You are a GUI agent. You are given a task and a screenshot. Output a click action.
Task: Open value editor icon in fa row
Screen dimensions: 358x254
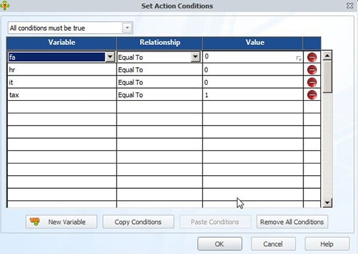coord(298,59)
